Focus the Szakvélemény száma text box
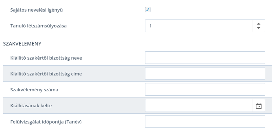This screenshot has height=139, width=272. 205,89
